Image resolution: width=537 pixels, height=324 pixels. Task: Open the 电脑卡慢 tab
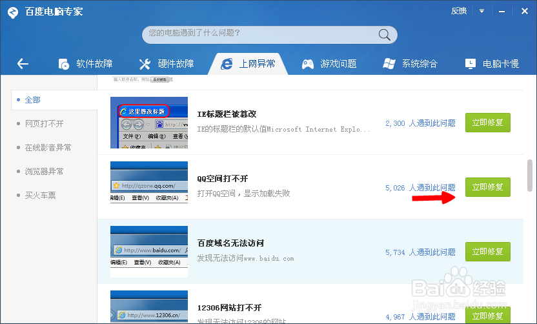[x=492, y=64]
